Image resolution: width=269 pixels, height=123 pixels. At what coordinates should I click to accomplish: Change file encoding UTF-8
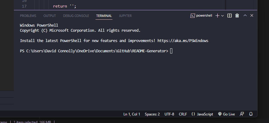point(169,114)
